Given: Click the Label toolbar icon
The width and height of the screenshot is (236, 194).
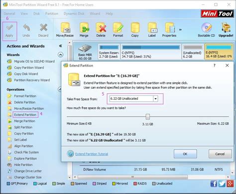Looking at the screenshot, I should tap(152, 27).
